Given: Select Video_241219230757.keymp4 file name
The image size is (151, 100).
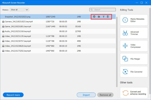Looking at the screenshot, I should (x=18, y=41).
